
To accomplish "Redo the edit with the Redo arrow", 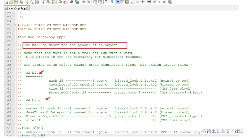I will [x=65, y=2].
